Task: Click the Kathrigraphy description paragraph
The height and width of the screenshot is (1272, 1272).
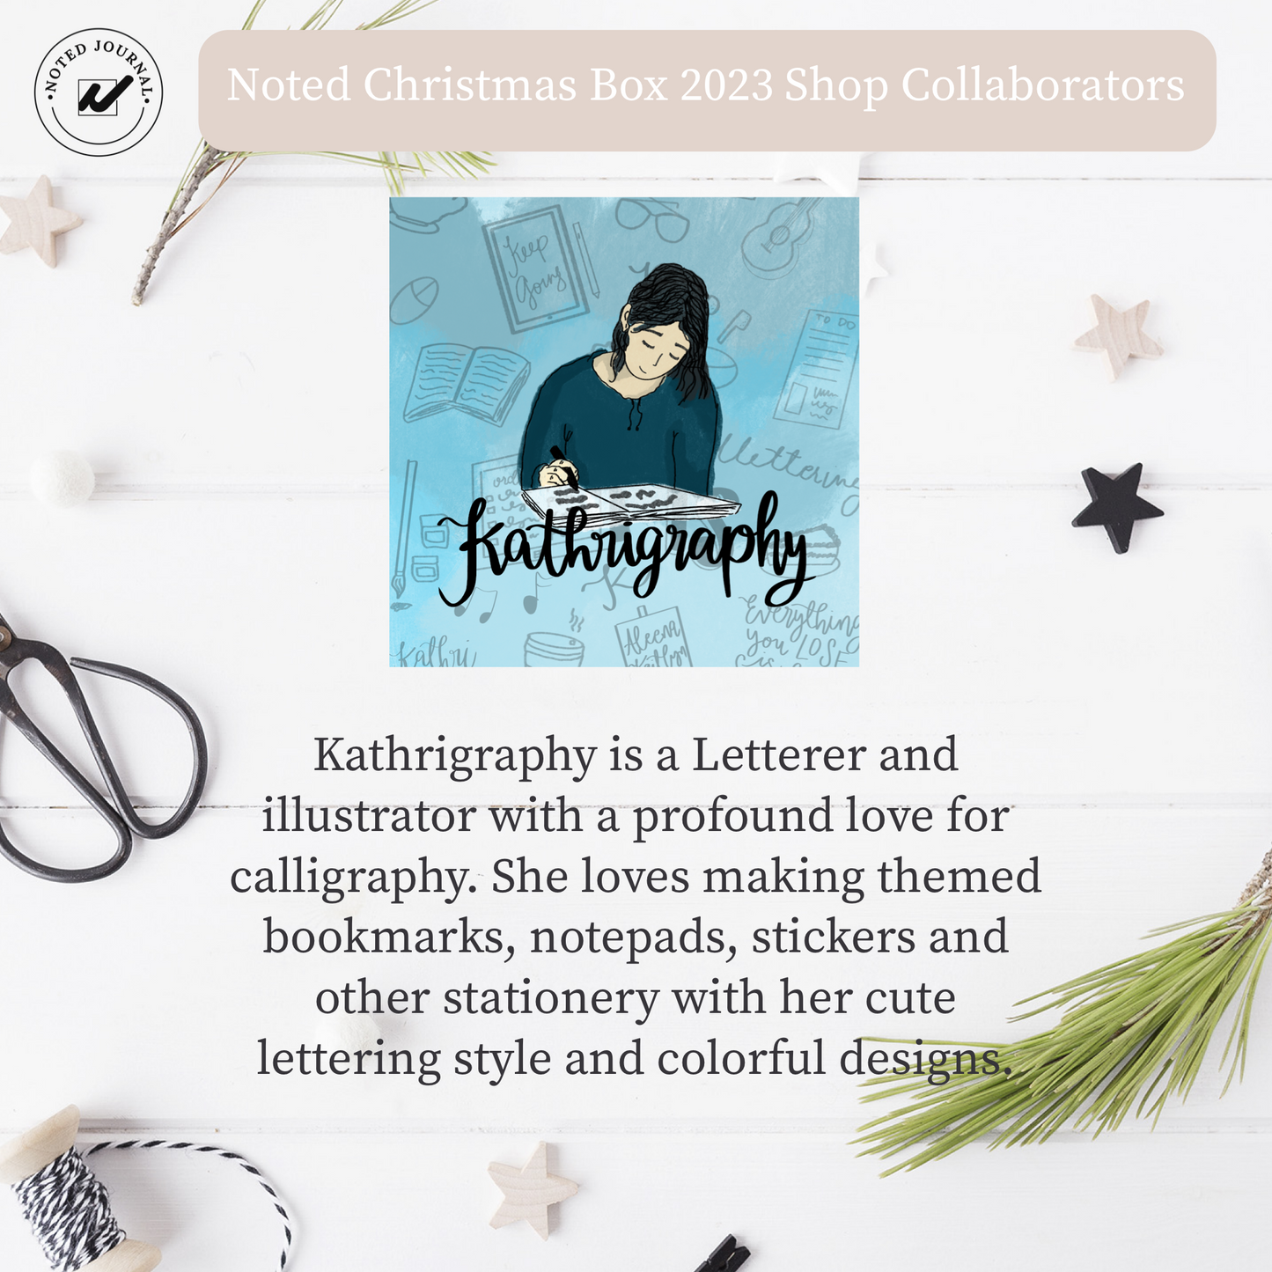Action: click(x=636, y=907)
